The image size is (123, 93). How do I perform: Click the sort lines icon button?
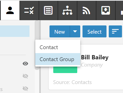pos(115,31)
